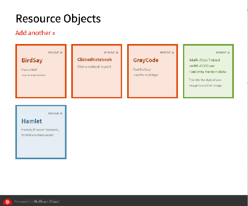Click empty area of blue Hamlet card

click(41, 148)
